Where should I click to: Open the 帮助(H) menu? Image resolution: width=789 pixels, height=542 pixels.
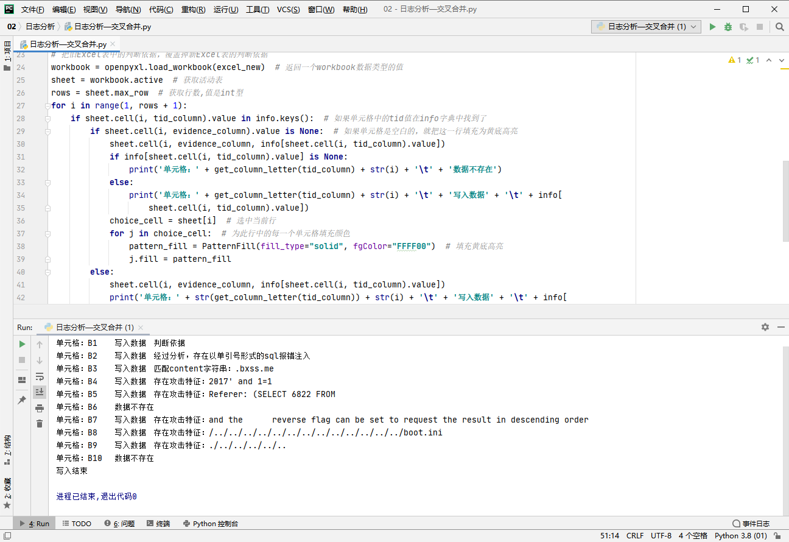click(x=355, y=10)
